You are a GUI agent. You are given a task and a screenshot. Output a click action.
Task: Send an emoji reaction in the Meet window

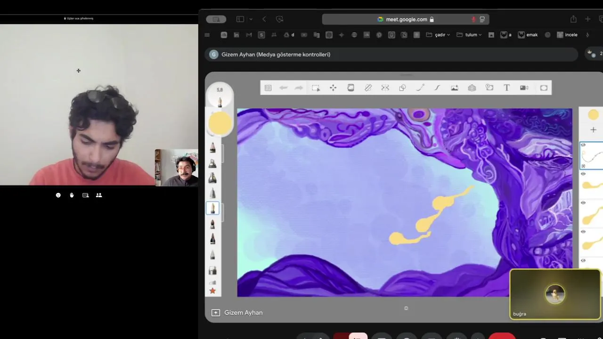(x=58, y=195)
